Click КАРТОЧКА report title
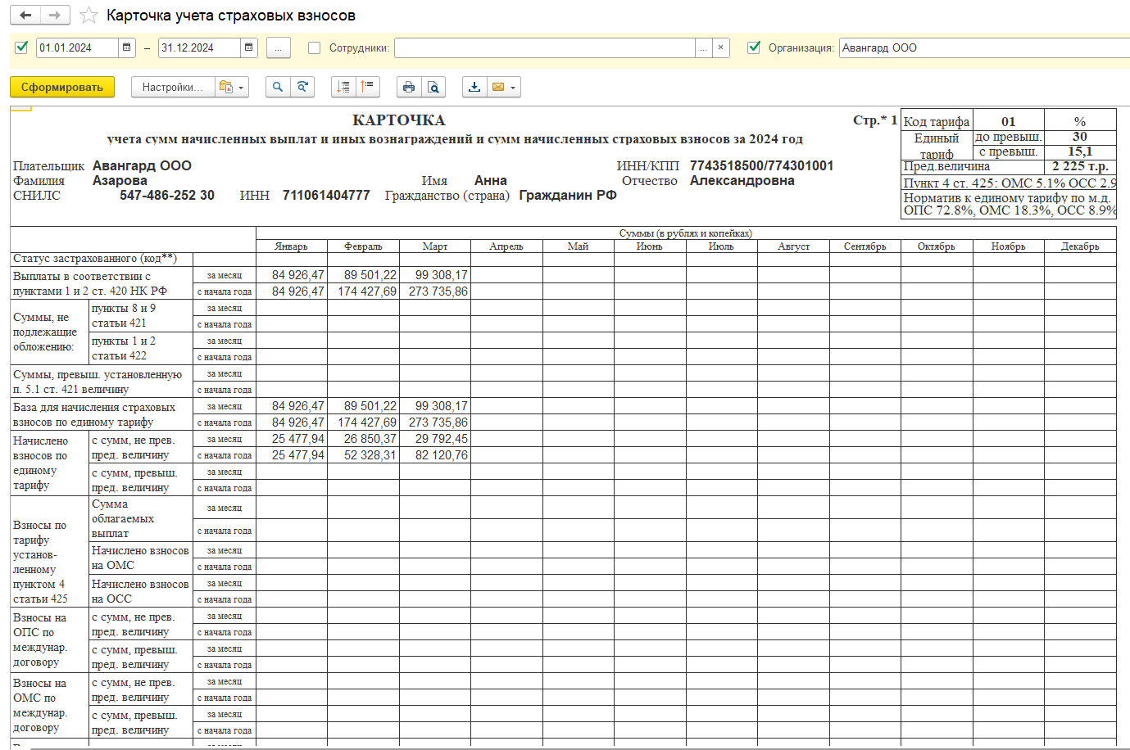This screenshot has width=1130, height=750. click(x=399, y=120)
